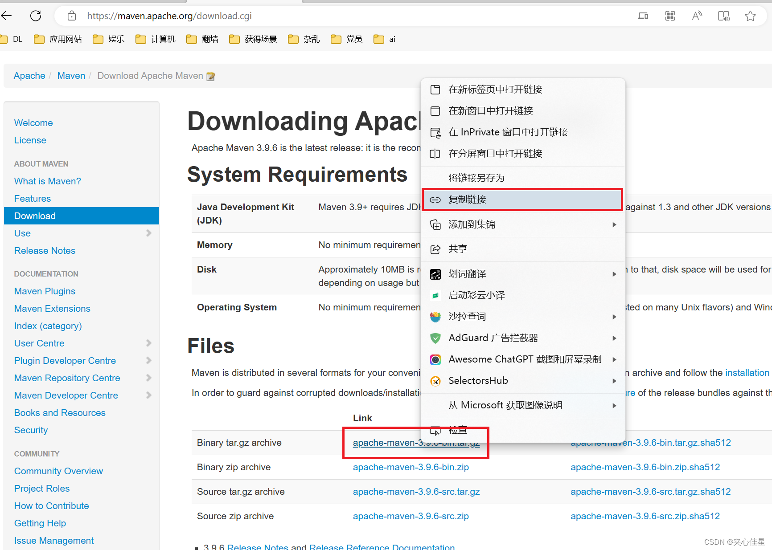
Task: Expand the 划词翻译 submenu arrow
Action: [614, 274]
